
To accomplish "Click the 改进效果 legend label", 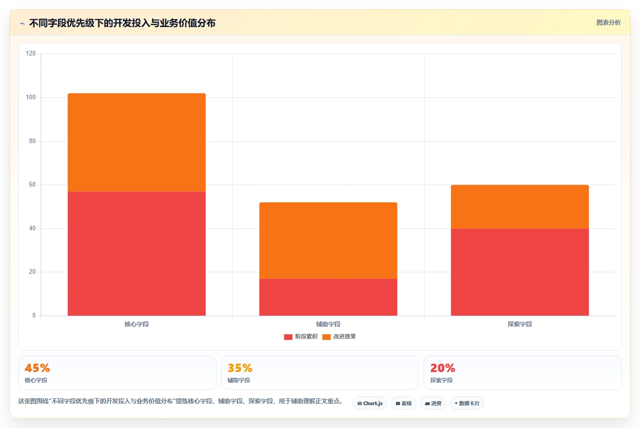I will (x=345, y=337).
